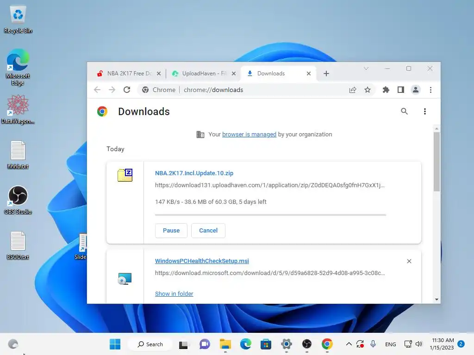Open Task View from the taskbar
The image size is (474, 355).
183,344
